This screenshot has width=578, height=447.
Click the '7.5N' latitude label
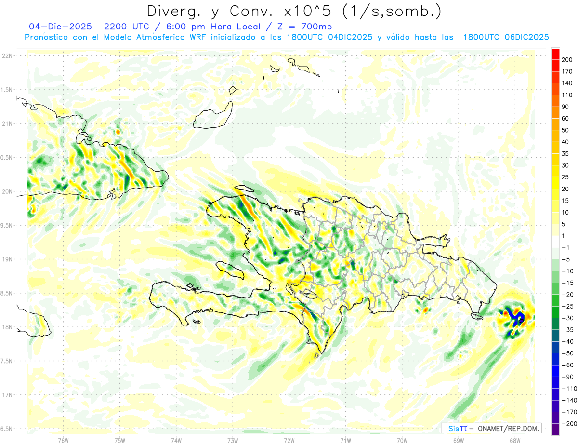click(x=7, y=361)
